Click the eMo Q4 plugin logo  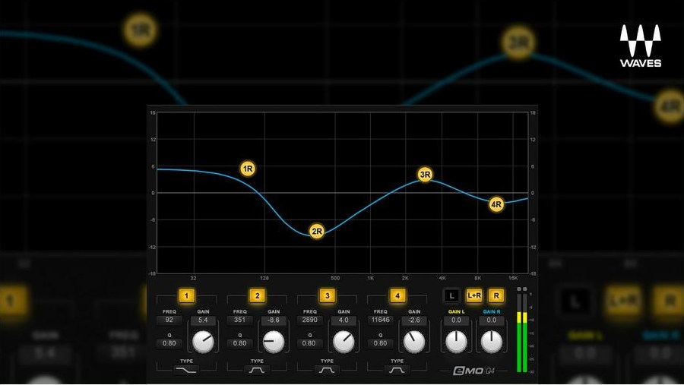[474, 371]
